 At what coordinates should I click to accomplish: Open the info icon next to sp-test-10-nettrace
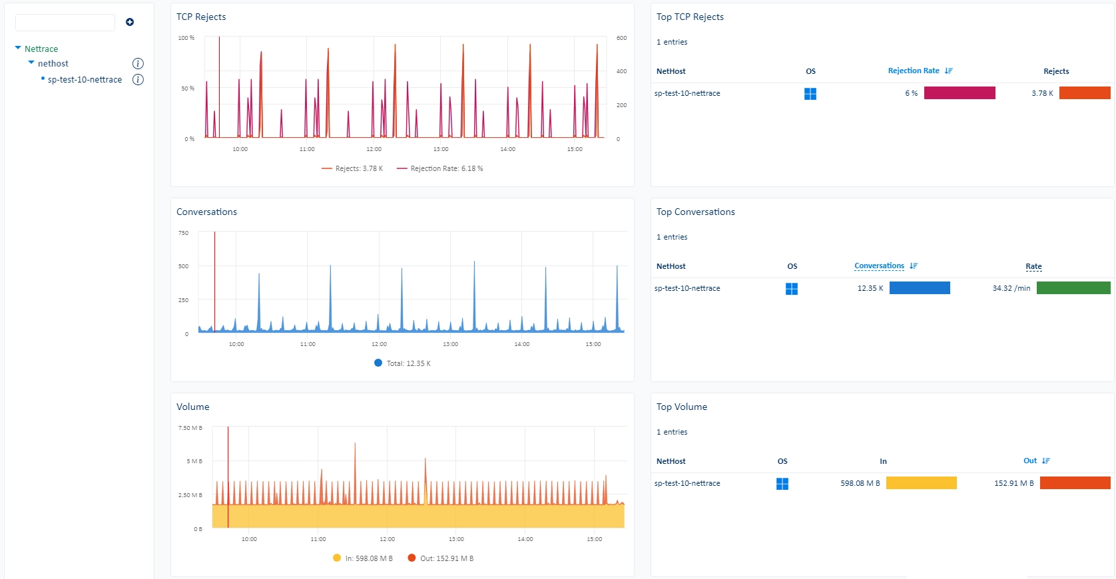[x=138, y=80]
